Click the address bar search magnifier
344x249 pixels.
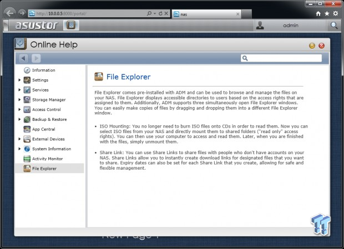click(149, 13)
